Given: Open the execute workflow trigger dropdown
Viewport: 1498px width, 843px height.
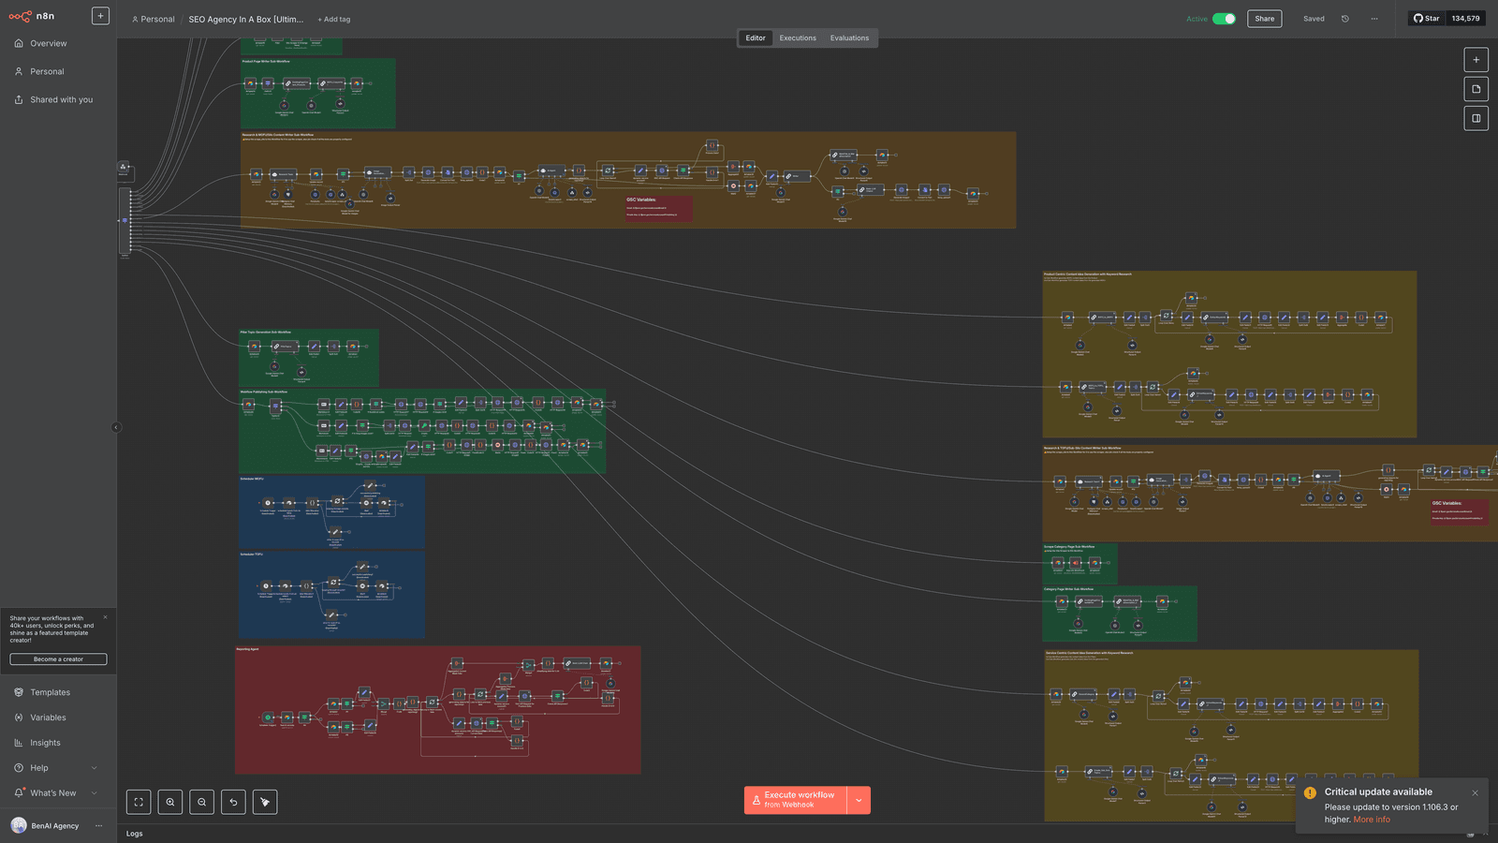Looking at the screenshot, I should click(x=859, y=800).
